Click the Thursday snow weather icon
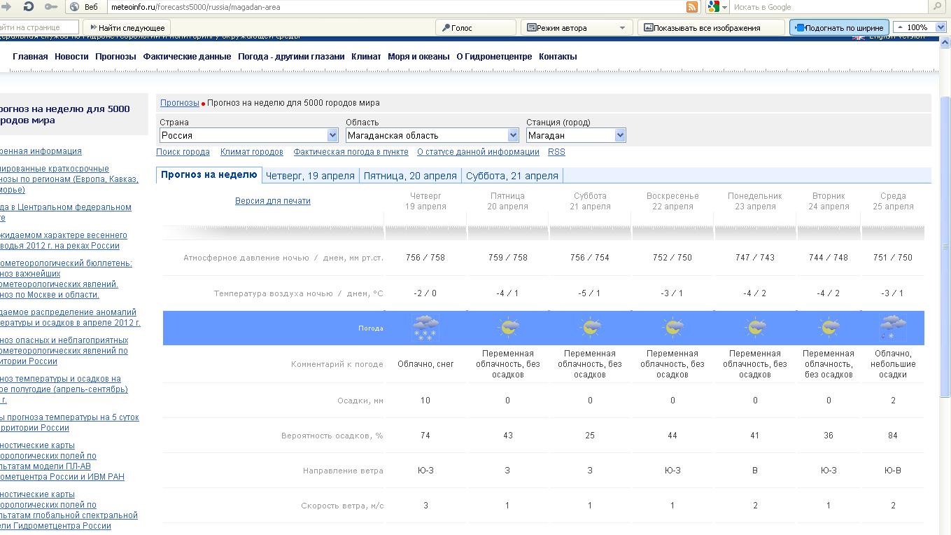 click(x=425, y=328)
